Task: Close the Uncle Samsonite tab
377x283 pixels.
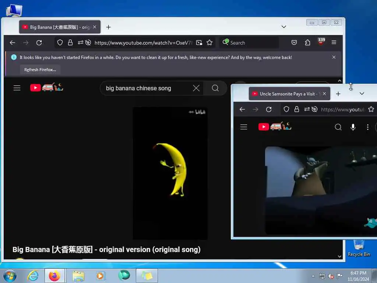Action: click(x=324, y=94)
